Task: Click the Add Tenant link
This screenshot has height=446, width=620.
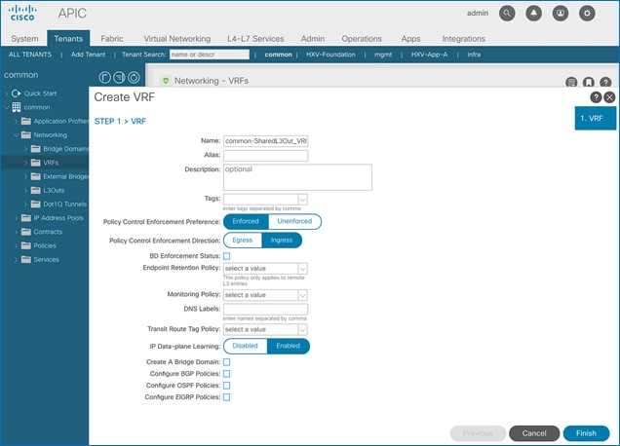Action: [x=88, y=55]
